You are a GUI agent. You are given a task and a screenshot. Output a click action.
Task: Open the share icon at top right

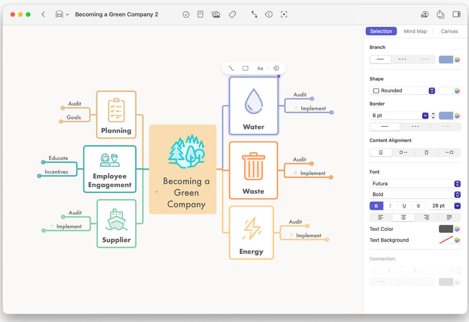coord(440,14)
